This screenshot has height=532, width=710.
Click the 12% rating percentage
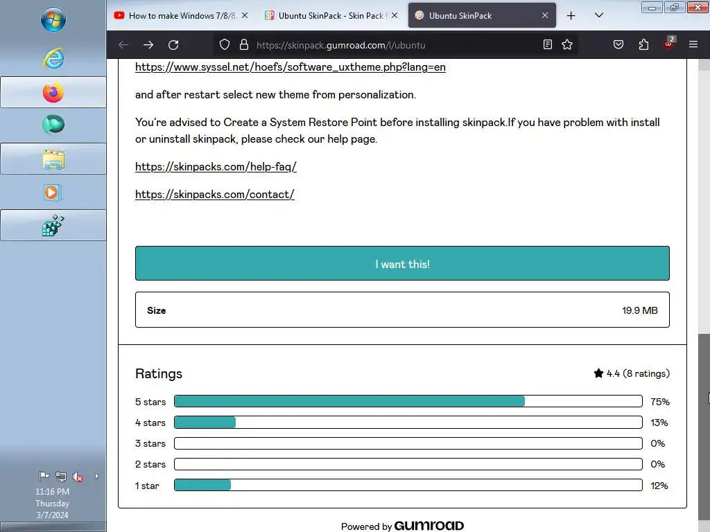(659, 486)
